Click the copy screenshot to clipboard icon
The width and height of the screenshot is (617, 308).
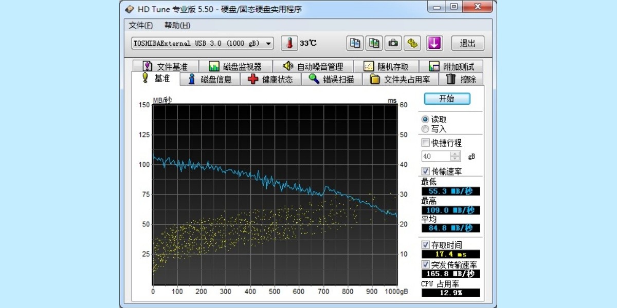pyautogui.click(x=374, y=44)
